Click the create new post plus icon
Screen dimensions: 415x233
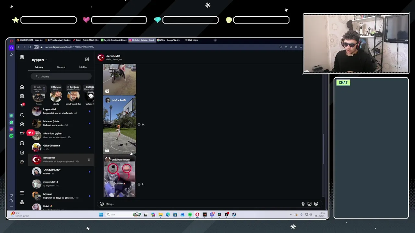[x=22, y=143]
